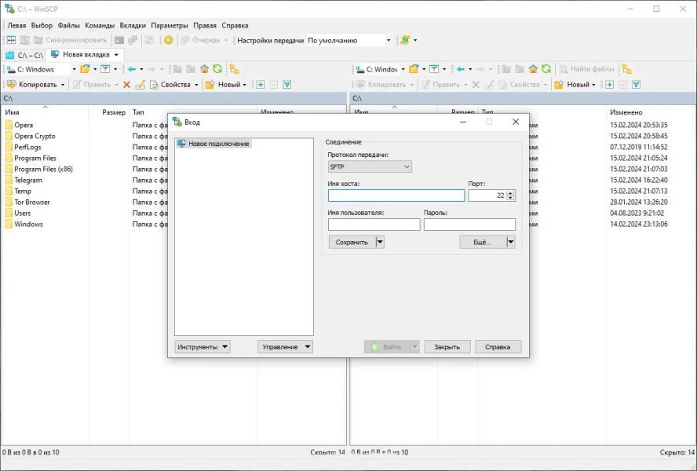
Task: Open the Файлы menu
Action: coord(68,25)
